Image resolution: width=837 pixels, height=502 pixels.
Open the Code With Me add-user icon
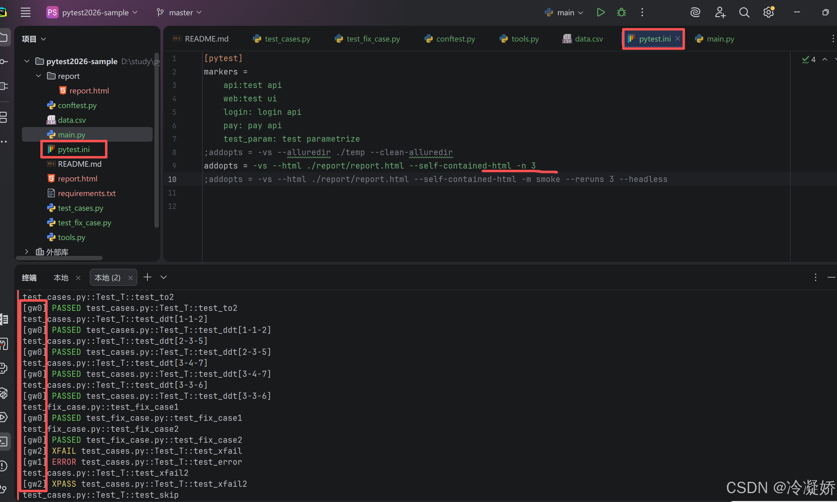coord(720,13)
